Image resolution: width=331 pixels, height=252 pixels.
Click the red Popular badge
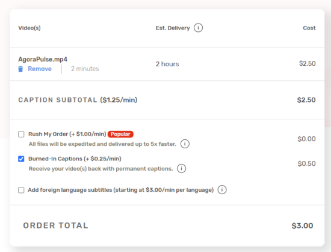[120, 134]
